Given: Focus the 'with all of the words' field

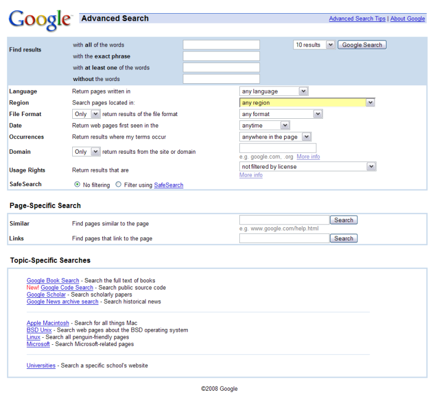Looking at the screenshot, I should point(221,45).
